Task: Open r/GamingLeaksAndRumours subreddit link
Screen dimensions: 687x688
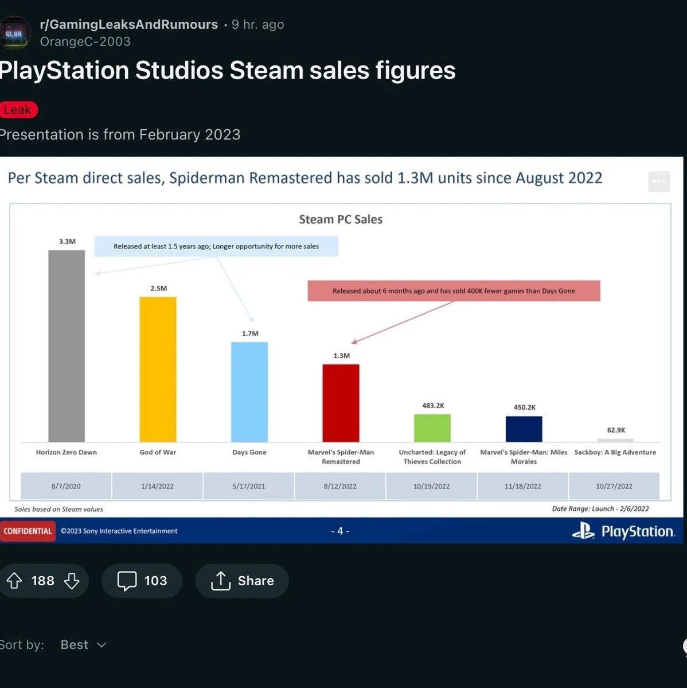Action: click(x=128, y=24)
